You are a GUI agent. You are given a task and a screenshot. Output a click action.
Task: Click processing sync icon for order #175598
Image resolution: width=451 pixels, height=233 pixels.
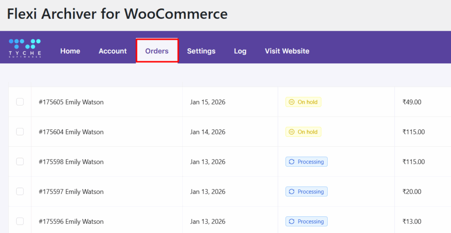pos(291,162)
